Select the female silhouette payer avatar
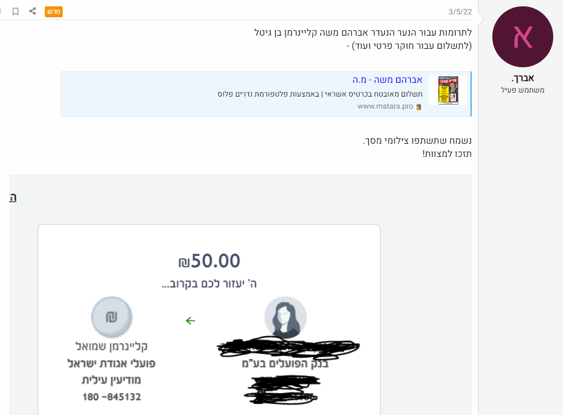 coord(286,318)
